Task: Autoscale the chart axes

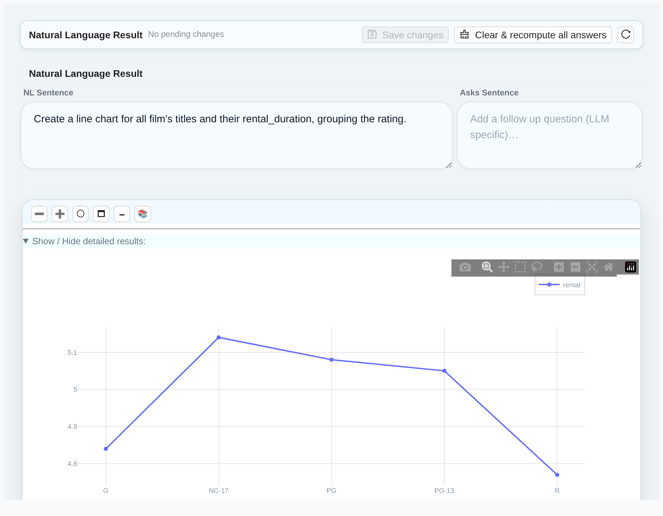Action: click(x=592, y=267)
